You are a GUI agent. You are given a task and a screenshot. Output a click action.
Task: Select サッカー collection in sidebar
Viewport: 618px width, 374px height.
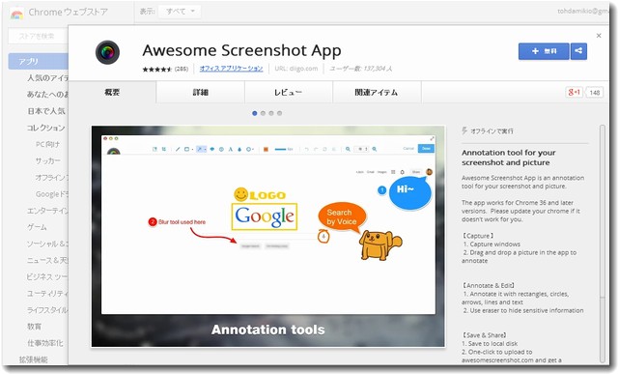[48, 161]
